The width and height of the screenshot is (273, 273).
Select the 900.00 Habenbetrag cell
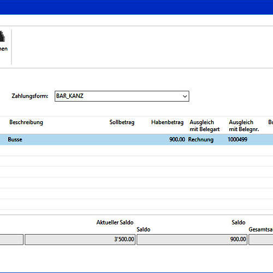[x=177, y=140]
